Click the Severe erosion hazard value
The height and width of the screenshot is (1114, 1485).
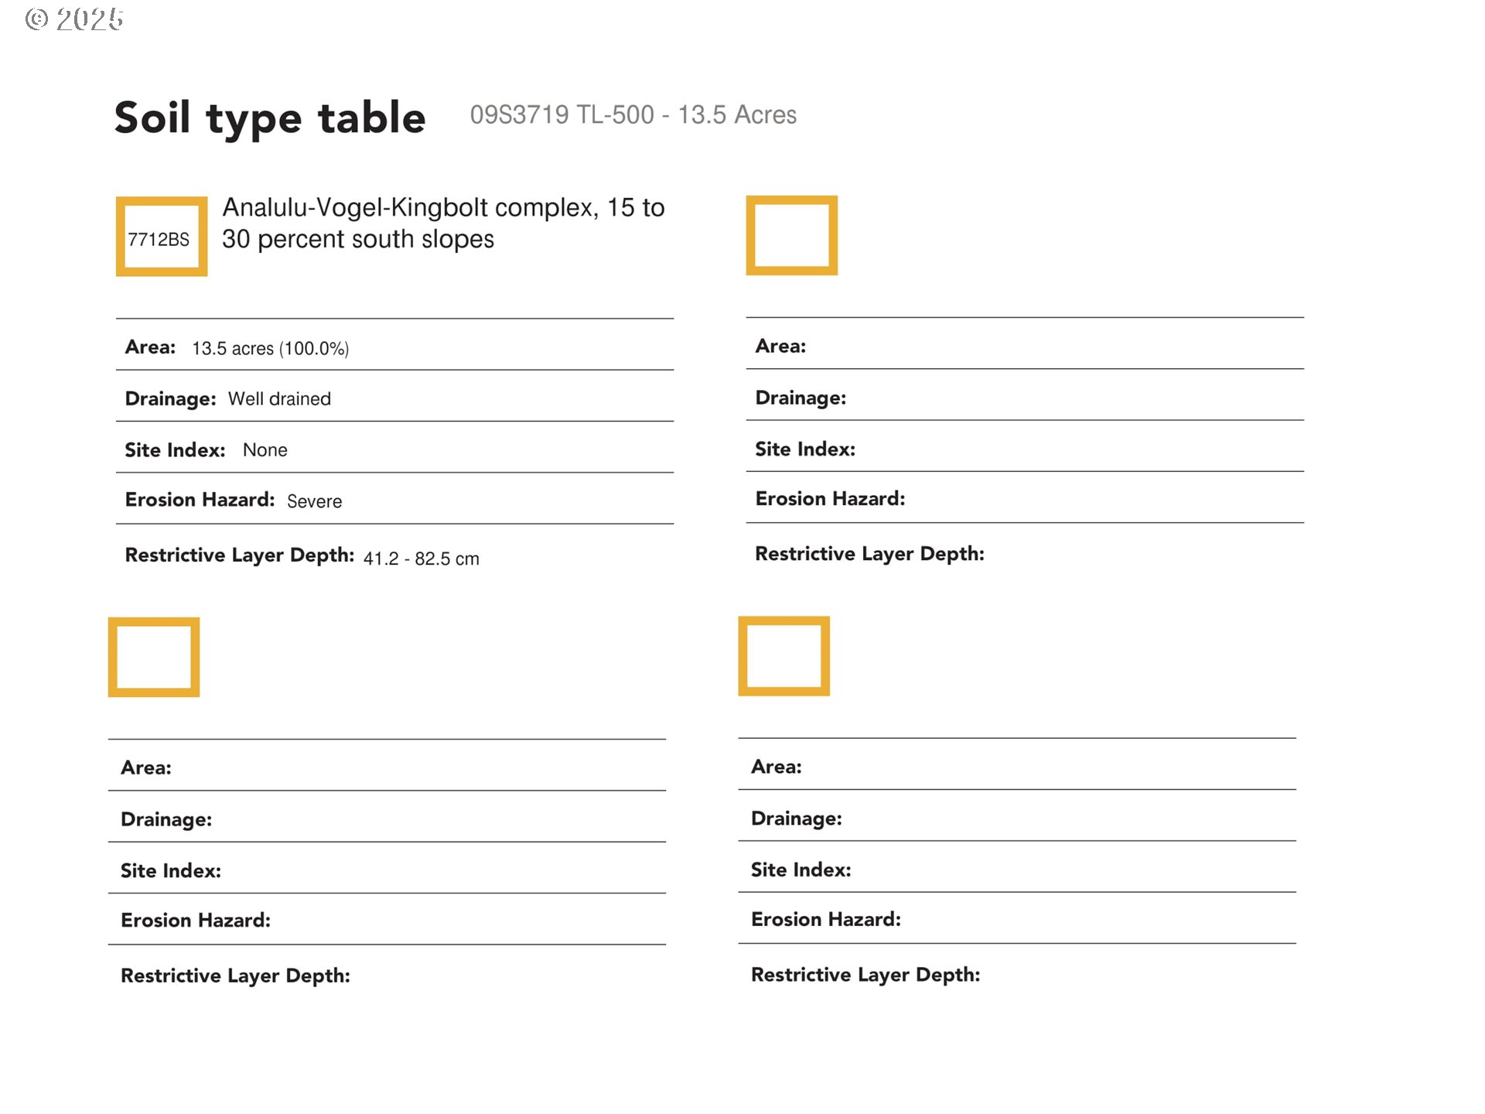(x=314, y=501)
